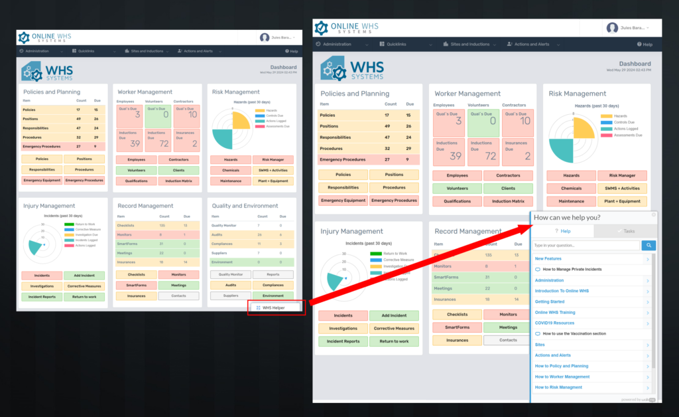Screen dimensions: 679x417
Task: Click the Help question mark icon
Action: click(639, 44)
